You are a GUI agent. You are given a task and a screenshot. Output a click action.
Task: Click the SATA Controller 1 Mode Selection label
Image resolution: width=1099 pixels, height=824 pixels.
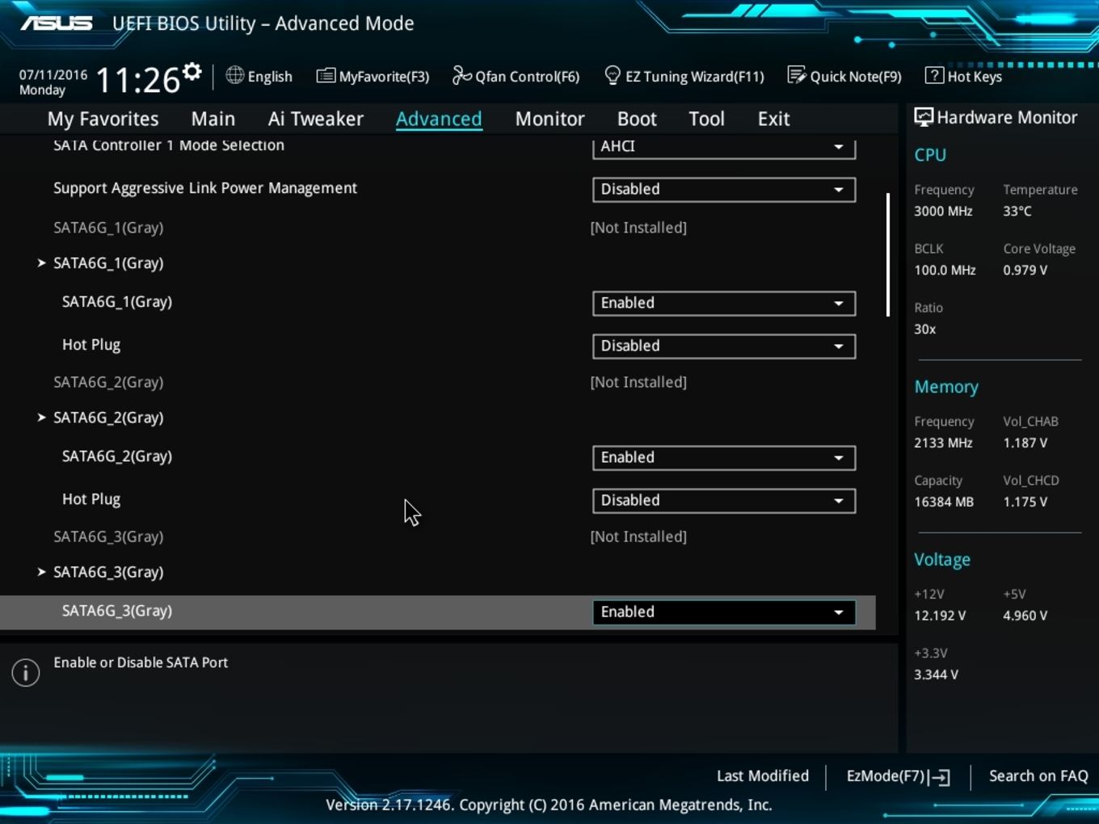pos(169,145)
